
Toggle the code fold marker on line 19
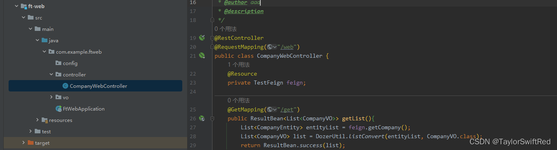tap(212, 38)
